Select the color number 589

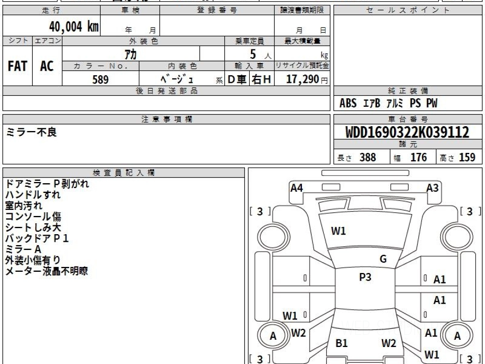tap(100, 80)
